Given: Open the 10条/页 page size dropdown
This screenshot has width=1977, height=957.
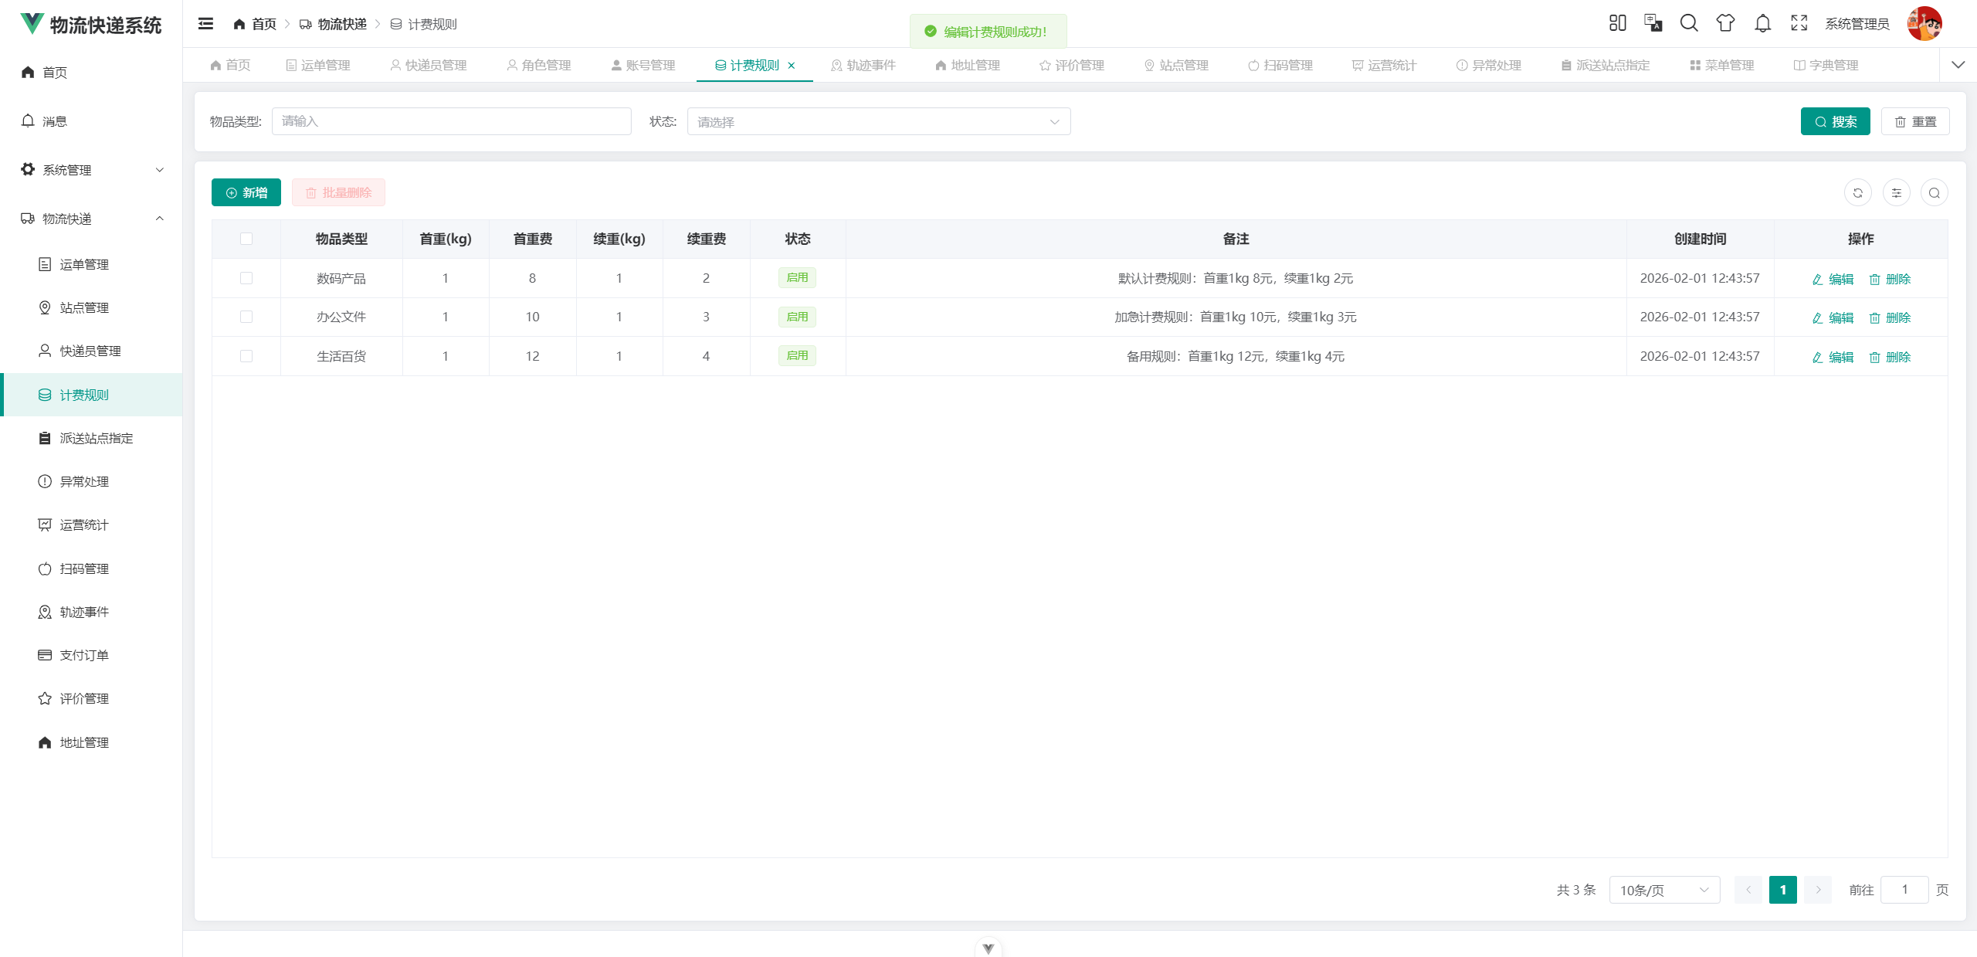Looking at the screenshot, I should [1663, 890].
